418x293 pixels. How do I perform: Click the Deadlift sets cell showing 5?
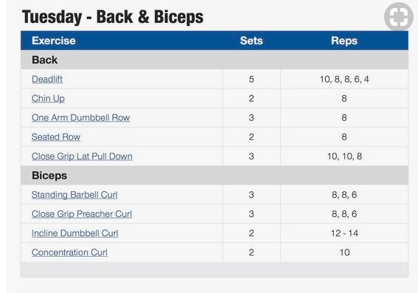[251, 79]
